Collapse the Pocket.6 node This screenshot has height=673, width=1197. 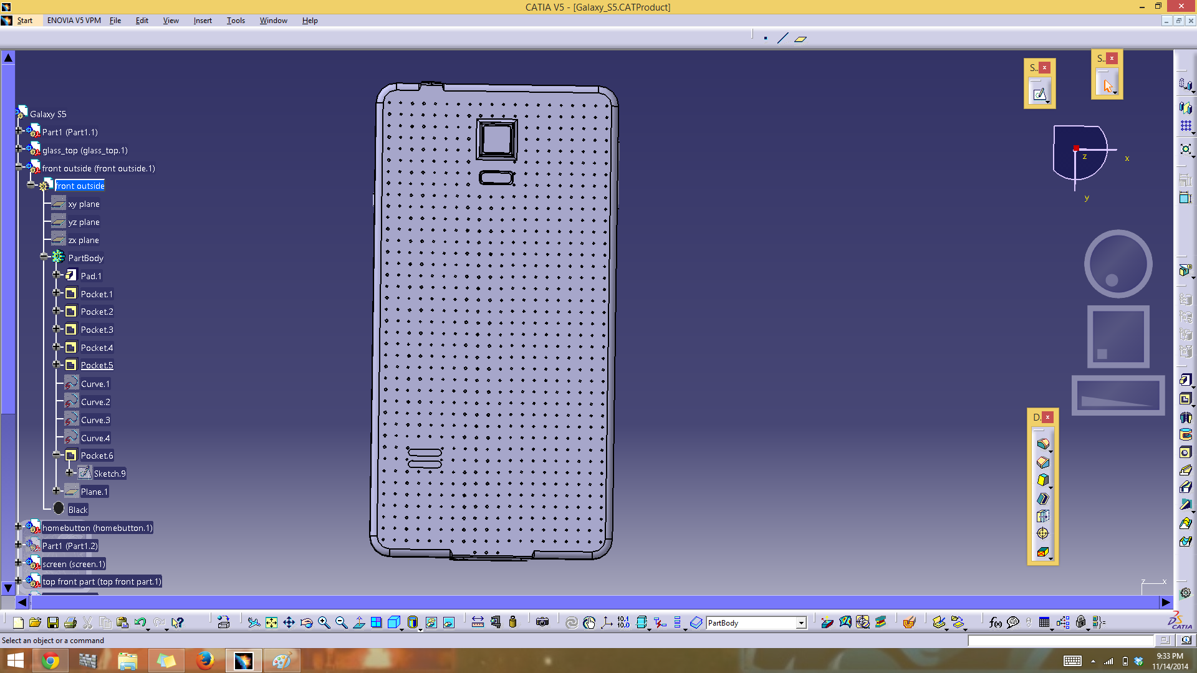(56, 455)
